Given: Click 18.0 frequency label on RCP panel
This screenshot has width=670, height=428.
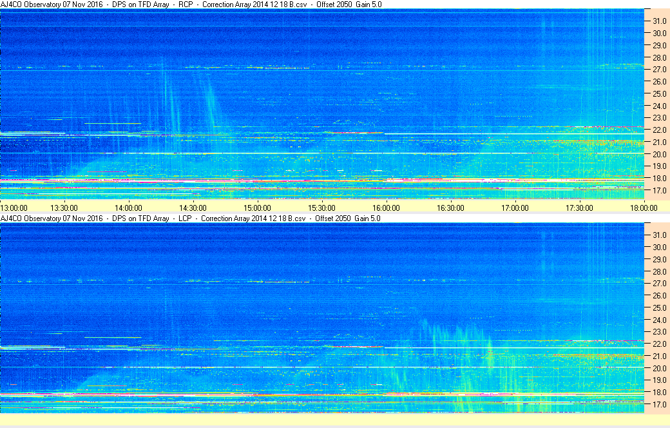Looking at the screenshot, I should (x=659, y=179).
